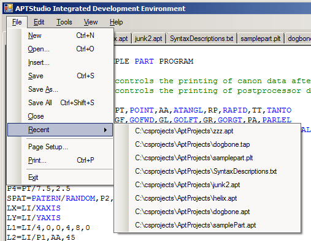Viewport: 311px width, 241px height.
Task: Switch to the junk2.apt tab
Action: click(148, 39)
